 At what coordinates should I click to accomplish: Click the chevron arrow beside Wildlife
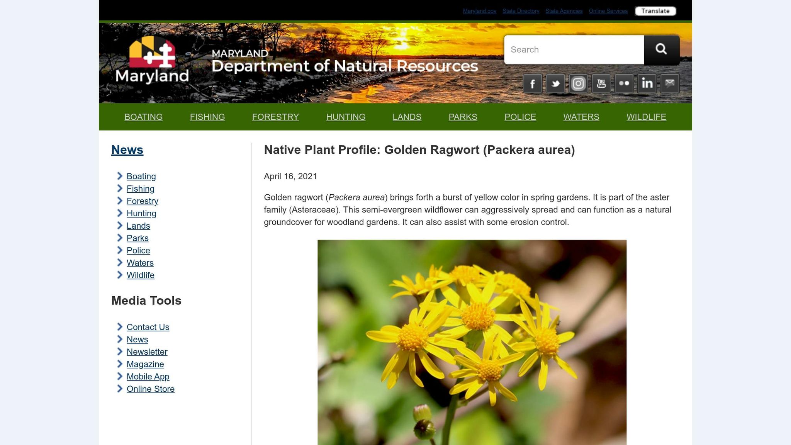pos(120,275)
